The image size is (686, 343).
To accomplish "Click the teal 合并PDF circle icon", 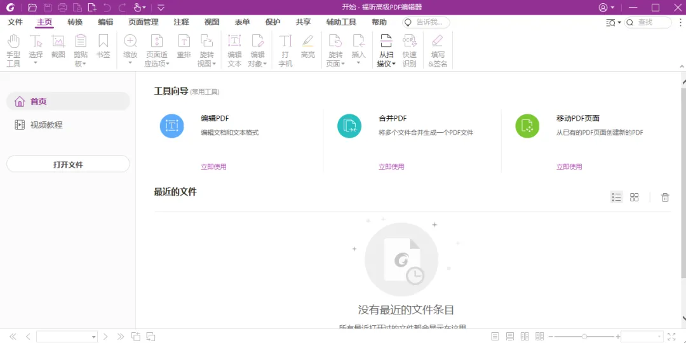I will 349,126.
